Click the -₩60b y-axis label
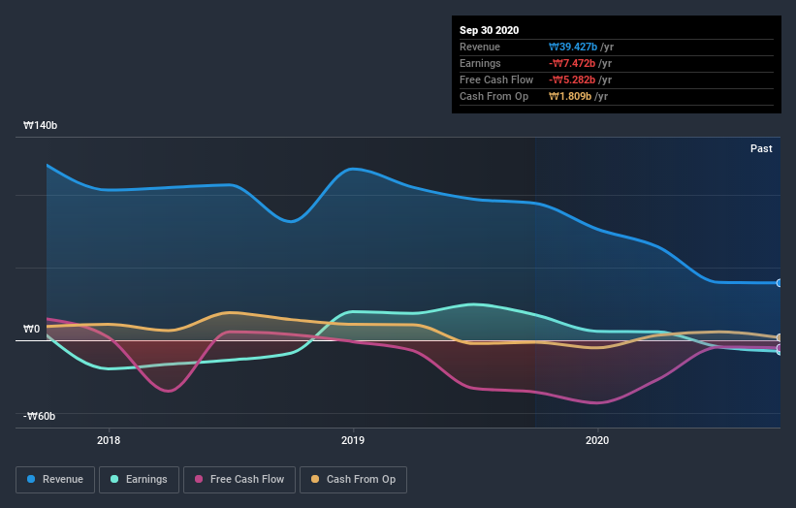796x508 pixels. coord(39,416)
